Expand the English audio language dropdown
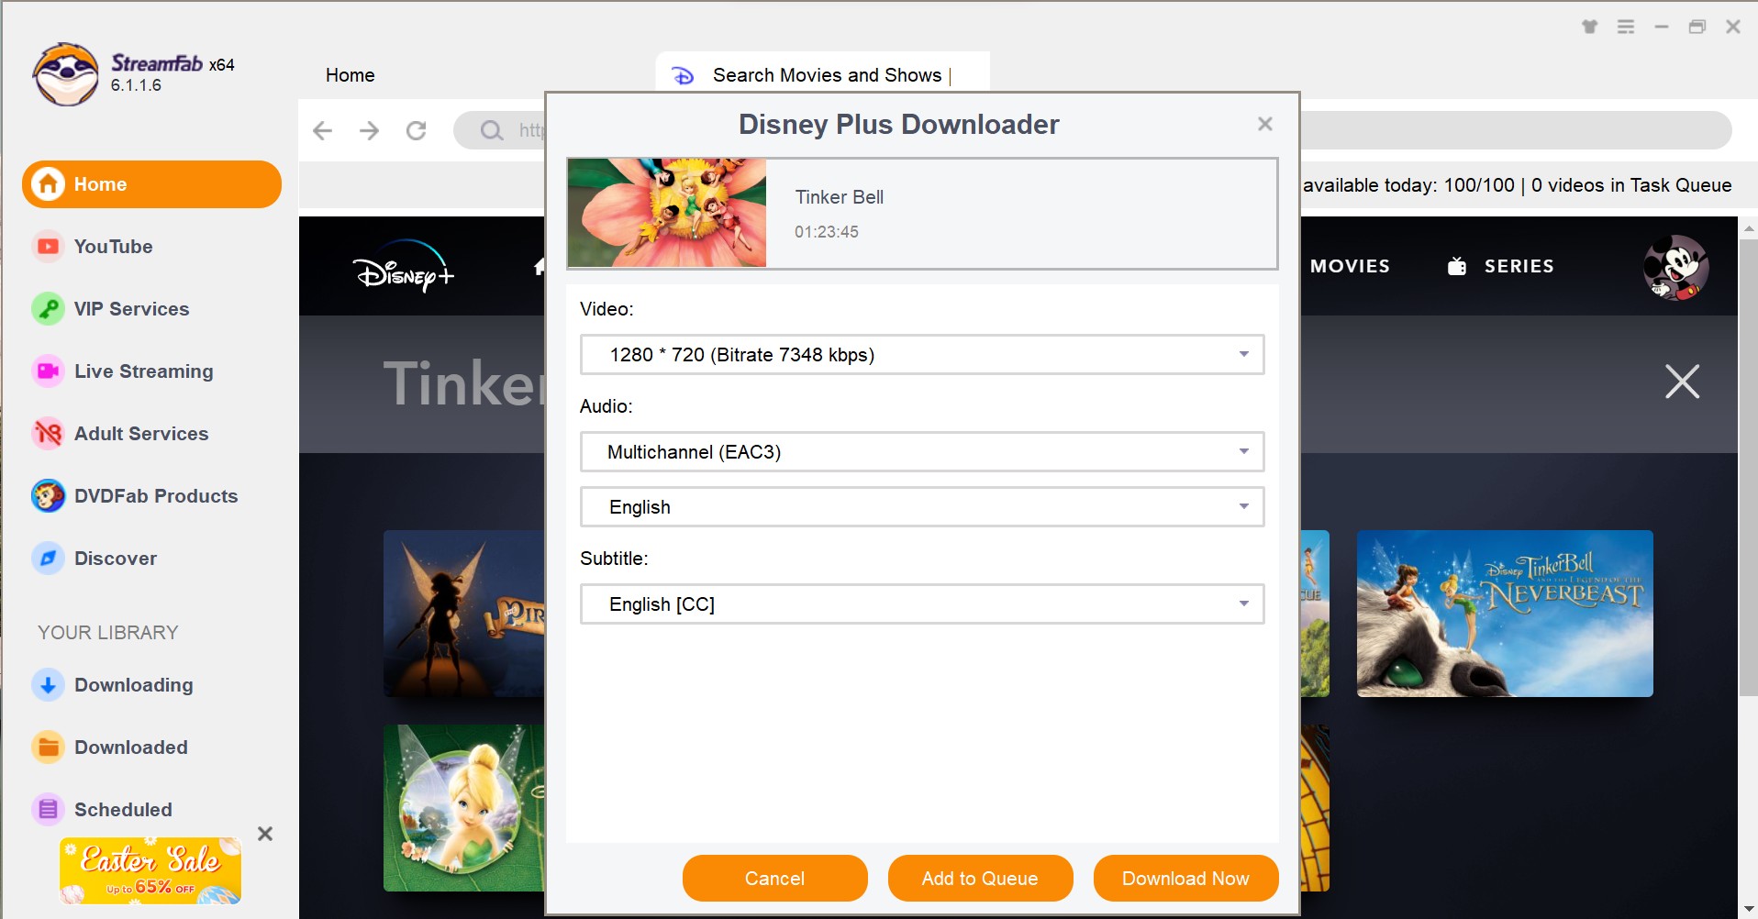This screenshot has width=1758, height=919. pyautogui.click(x=922, y=507)
